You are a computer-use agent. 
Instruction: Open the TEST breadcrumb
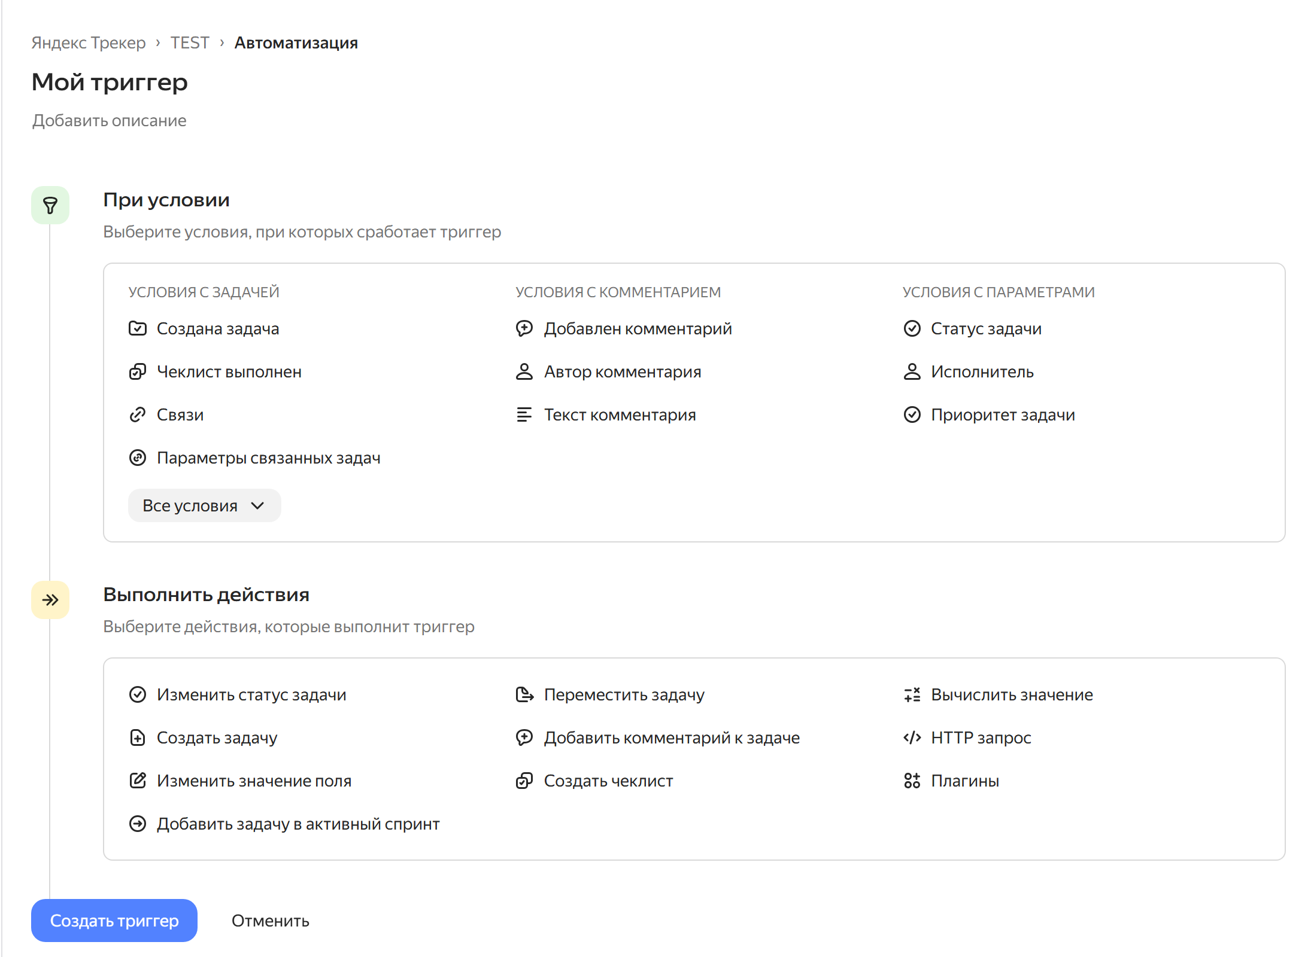[190, 43]
